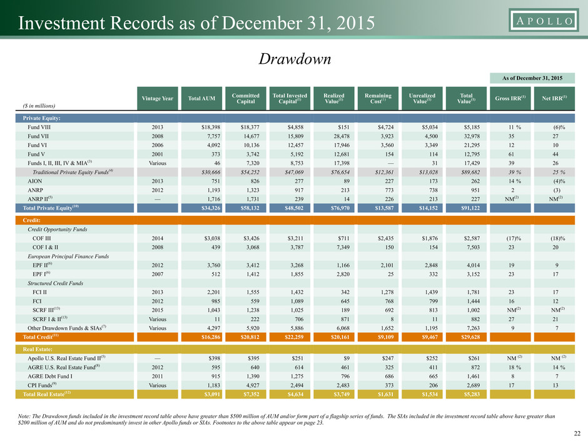Screen dimensions: 588x441
Task: Click the Credit Opportunity Funds subheading
Action: click(58, 229)
